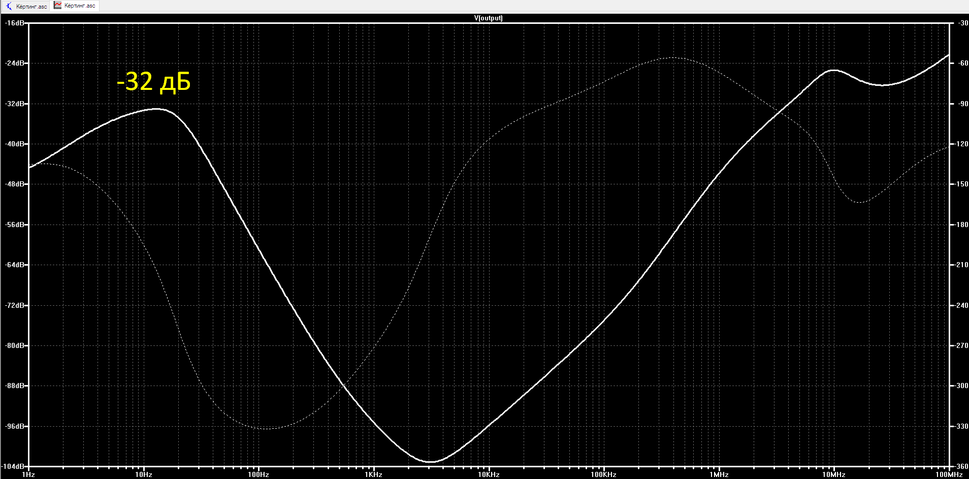Click the -96dB magnitude axis label
Viewport: 969px width, 479px height.
click(14, 426)
